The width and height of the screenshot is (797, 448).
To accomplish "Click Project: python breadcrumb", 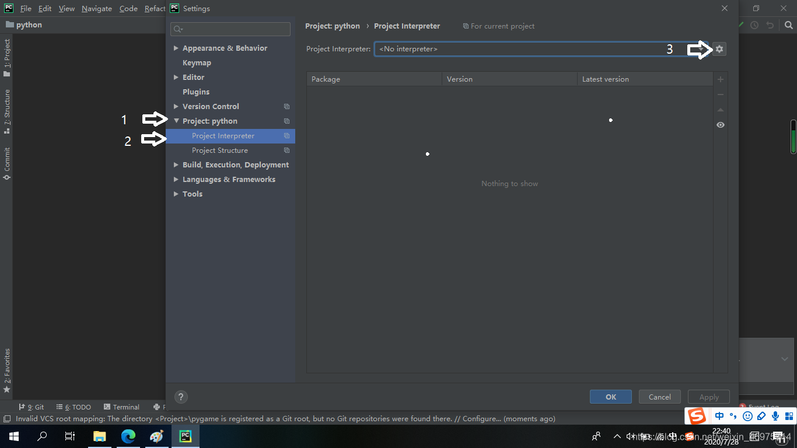I will click(x=333, y=26).
